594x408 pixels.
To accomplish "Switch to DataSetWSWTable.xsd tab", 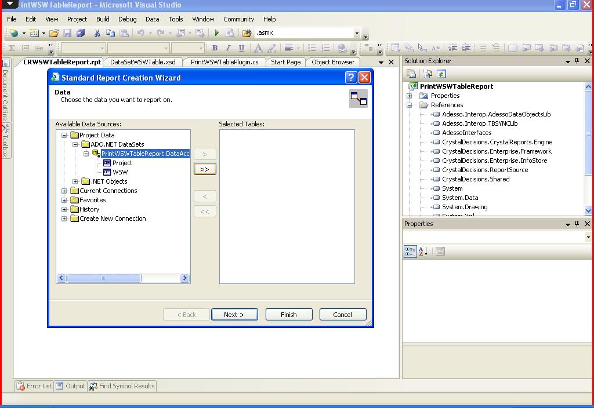I will tap(143, 62).
